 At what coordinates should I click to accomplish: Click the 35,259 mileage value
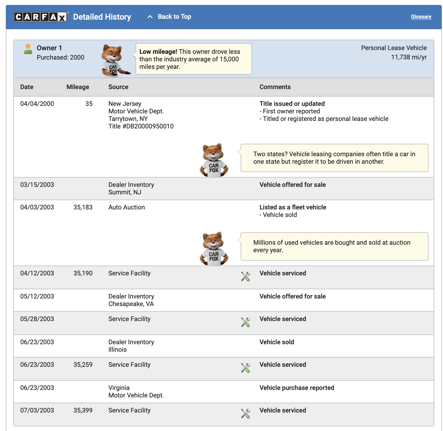(x=83, y=365)
